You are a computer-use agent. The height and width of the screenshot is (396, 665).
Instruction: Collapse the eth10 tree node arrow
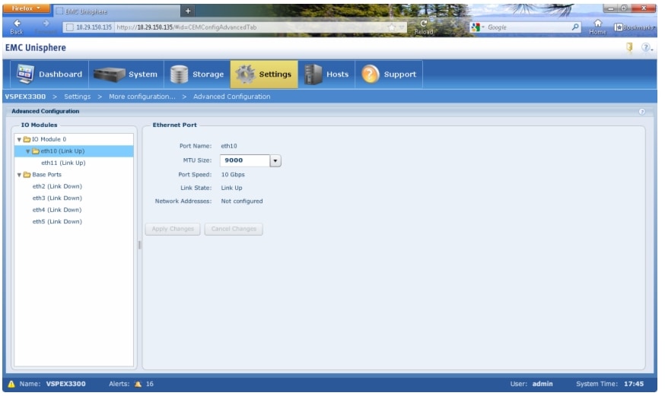pyautogui.click(x=28, y=151)
